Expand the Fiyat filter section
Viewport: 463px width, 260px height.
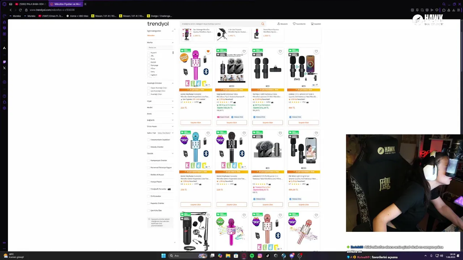(173, 101)
